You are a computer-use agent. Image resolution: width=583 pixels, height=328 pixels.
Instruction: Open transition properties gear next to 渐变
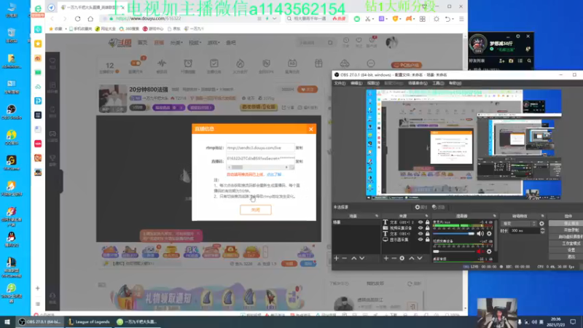(x=541, y=224)
